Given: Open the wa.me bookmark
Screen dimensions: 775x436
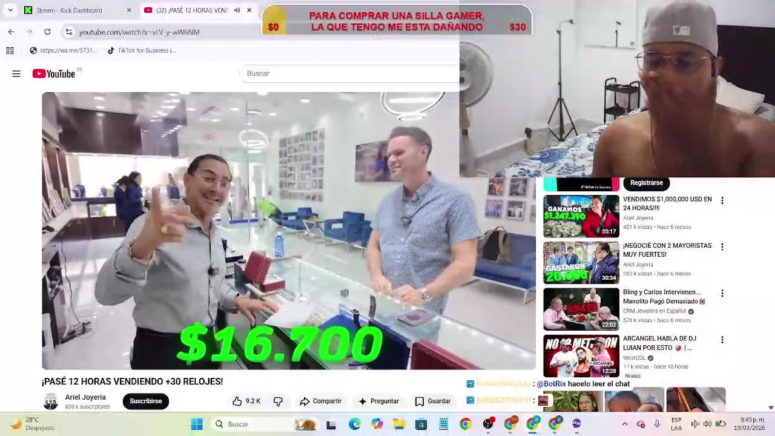Looking at the screenshot, I should (x=63, y=50).
